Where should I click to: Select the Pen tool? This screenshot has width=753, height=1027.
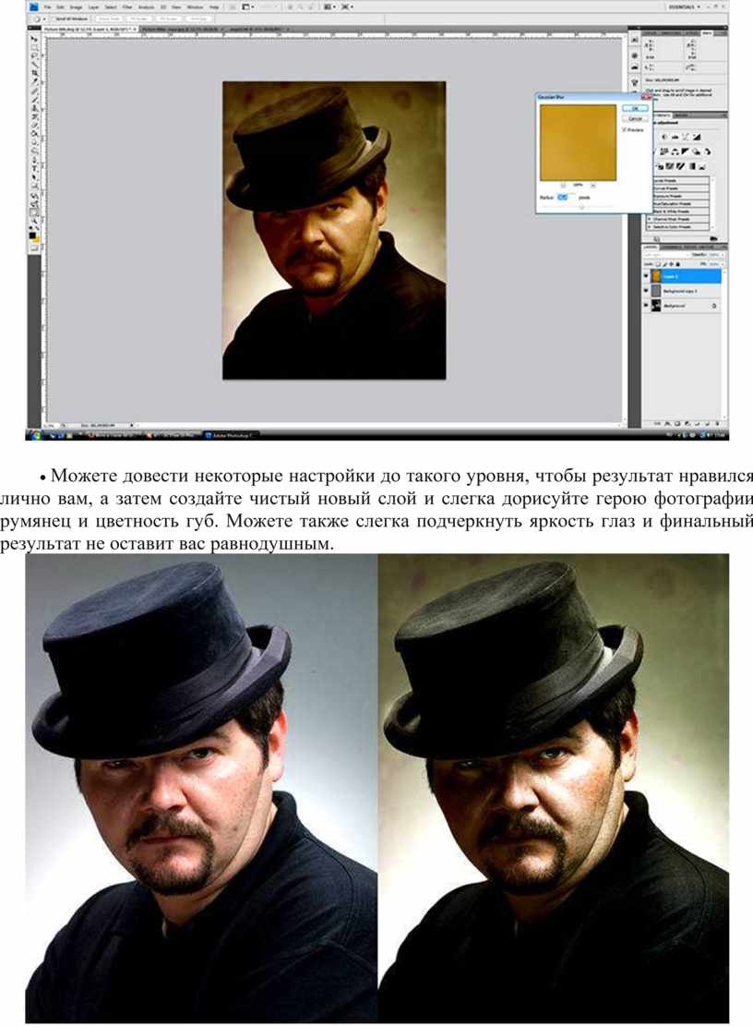point(35,159)
